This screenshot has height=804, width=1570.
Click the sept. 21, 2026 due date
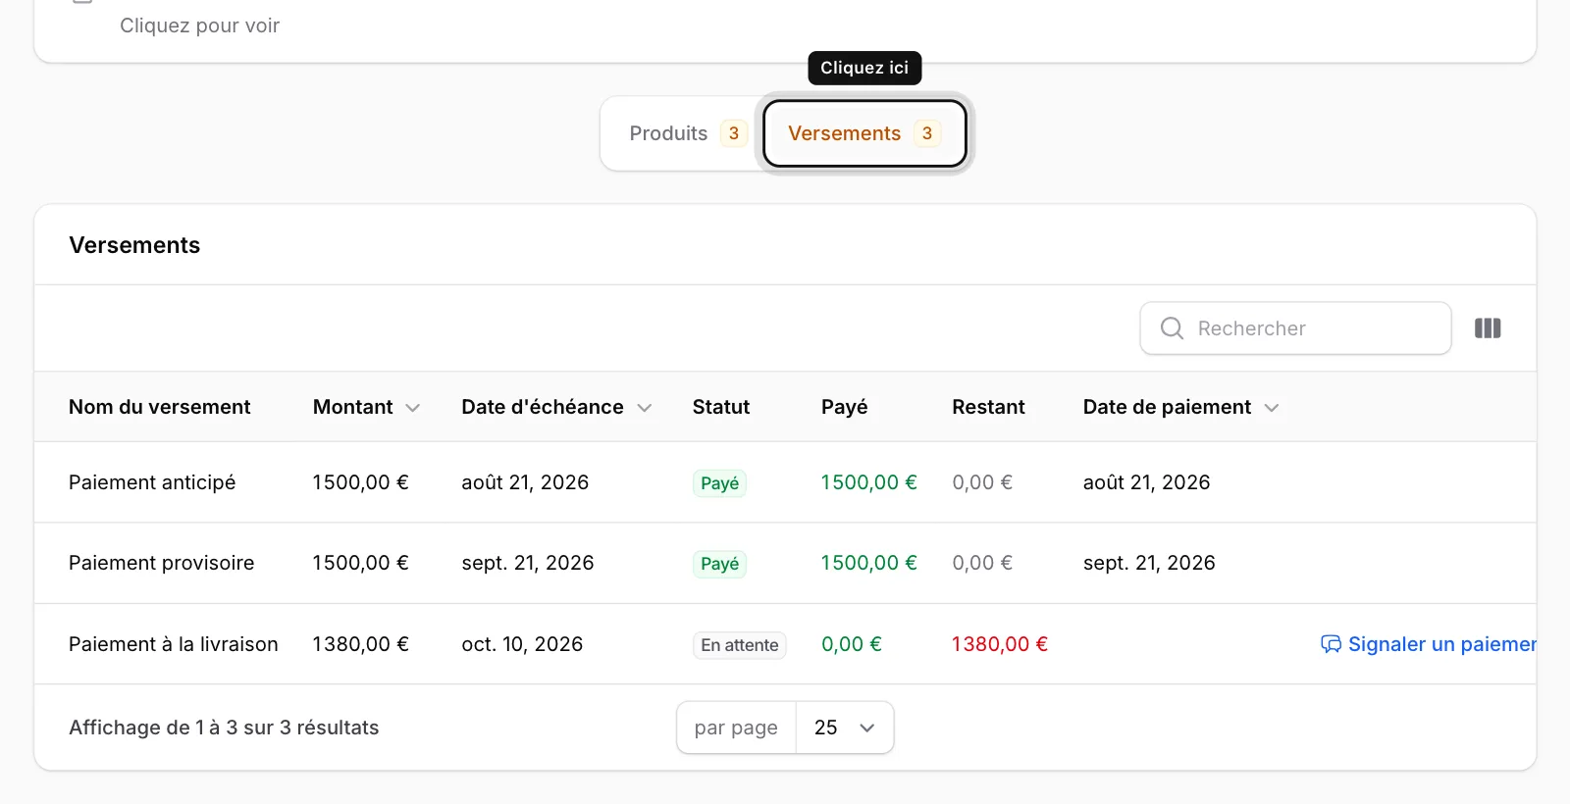point(528,563)
